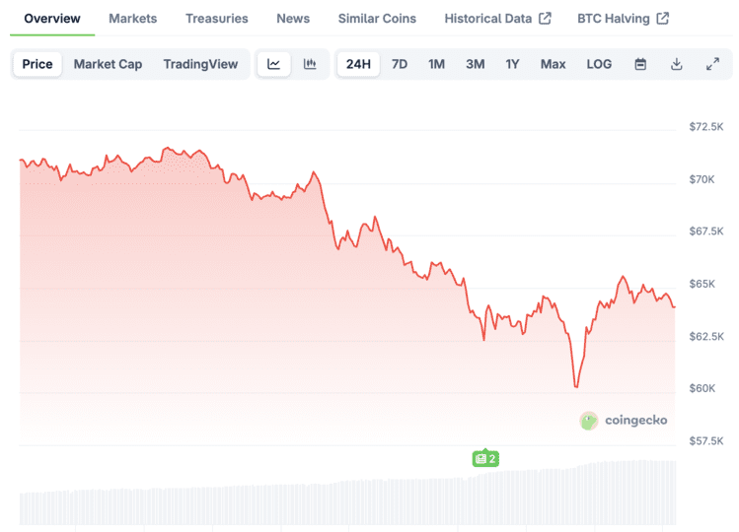Select the Price chart toggle
Viewport: 739px width, 532px height.
coord(37,64)
